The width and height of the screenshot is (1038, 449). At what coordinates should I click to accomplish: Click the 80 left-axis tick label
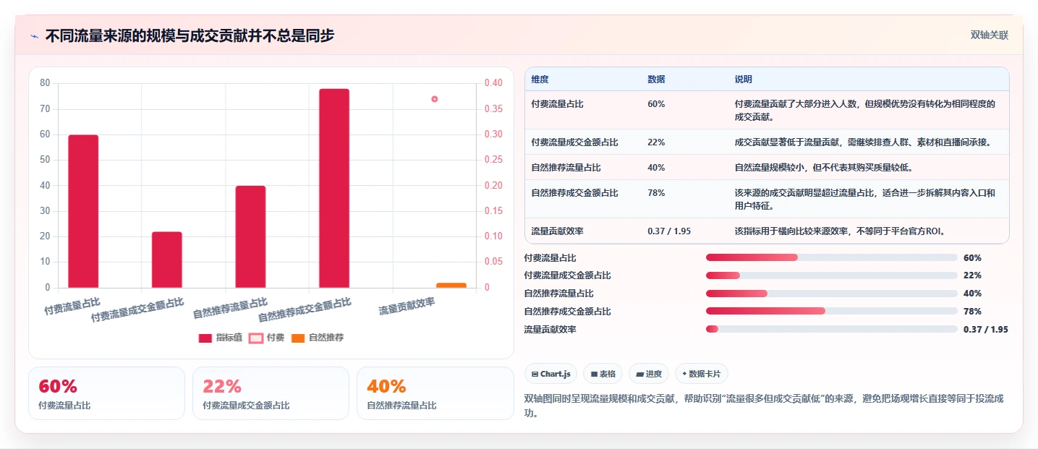(45, 83)
